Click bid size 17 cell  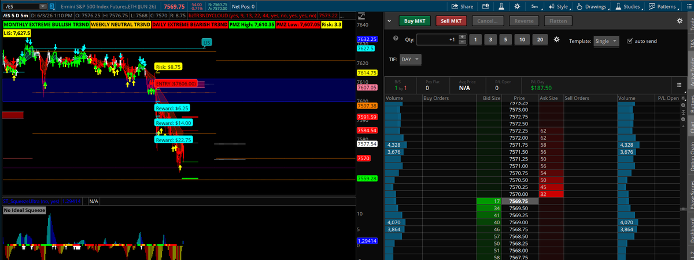[x=489, y=201]
